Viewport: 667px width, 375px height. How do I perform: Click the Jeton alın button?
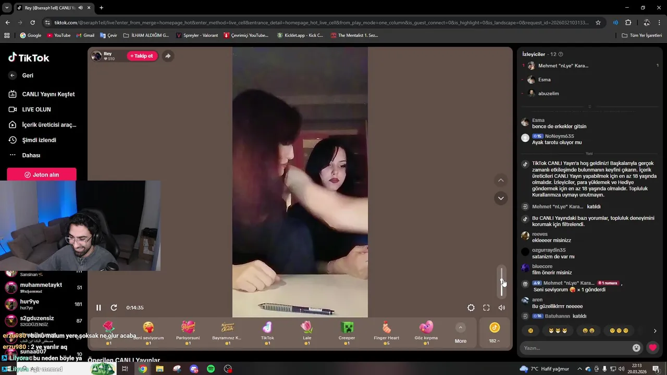[42, 175]
